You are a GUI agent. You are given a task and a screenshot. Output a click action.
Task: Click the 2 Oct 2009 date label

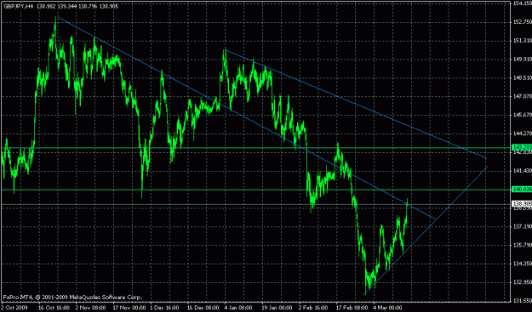[x=14, y=308]
